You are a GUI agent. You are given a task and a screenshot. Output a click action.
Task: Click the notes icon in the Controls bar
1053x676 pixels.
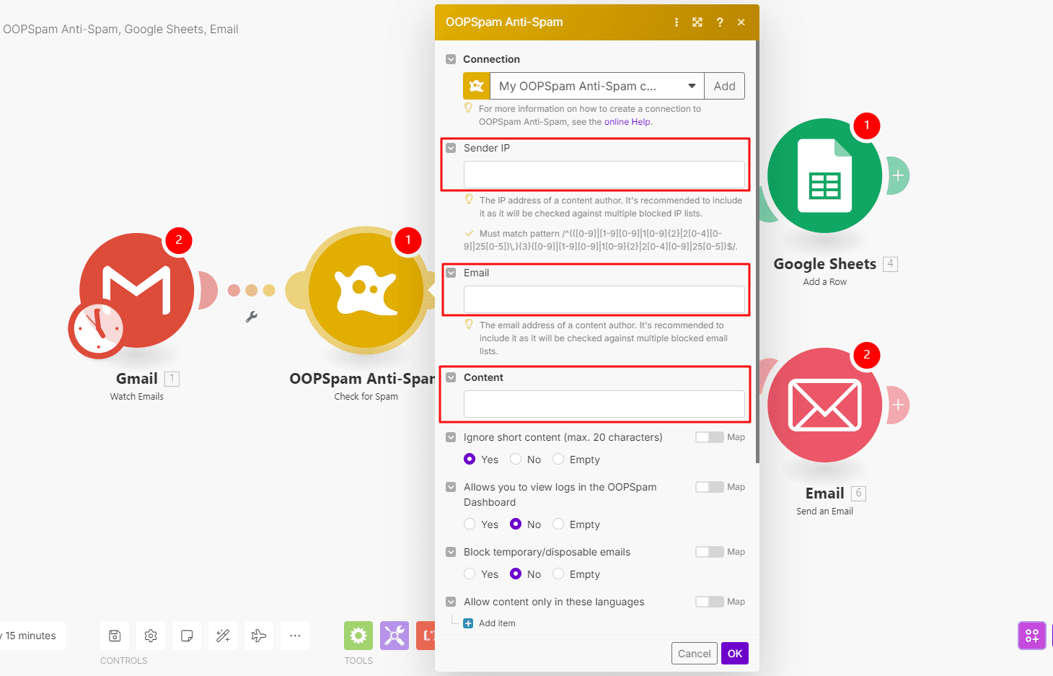click(x=186, y=635)
